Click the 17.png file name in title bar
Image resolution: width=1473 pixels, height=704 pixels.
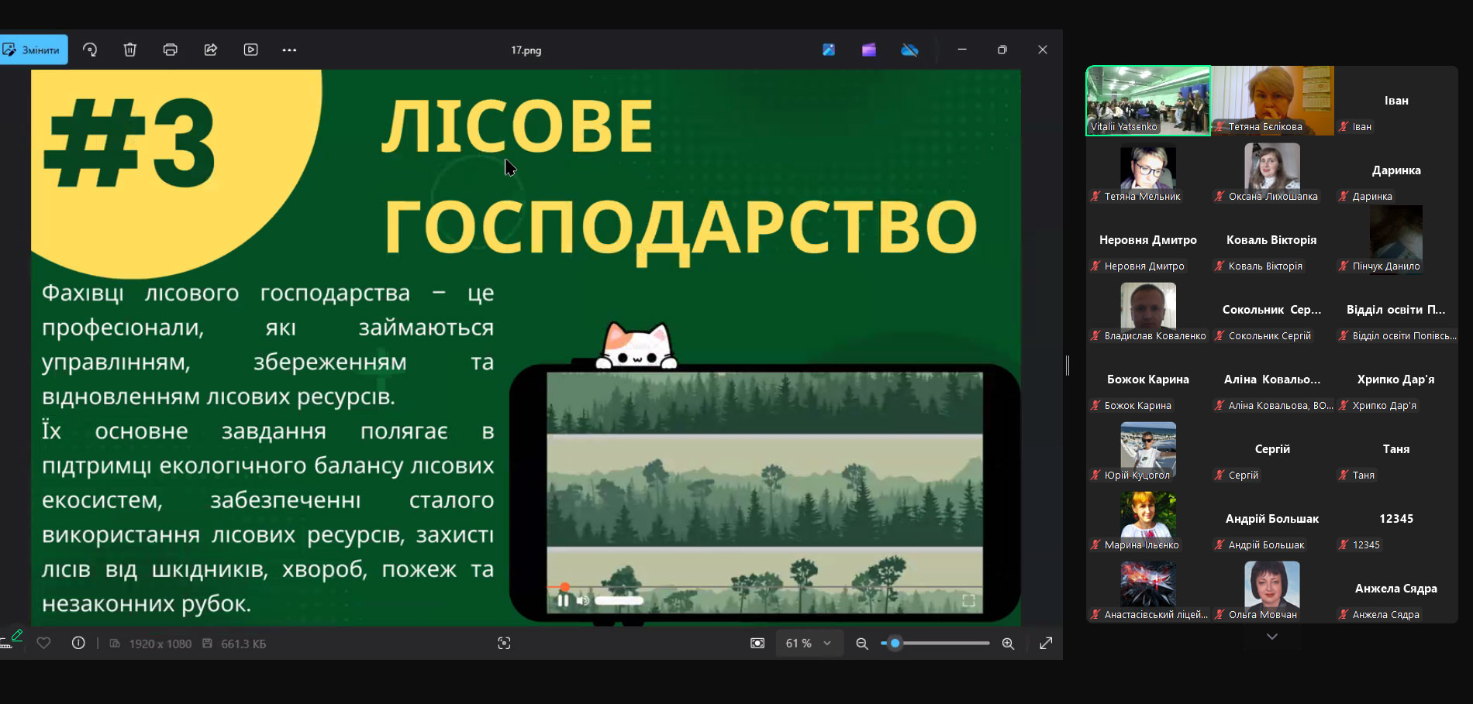click(x=526, y=50)
